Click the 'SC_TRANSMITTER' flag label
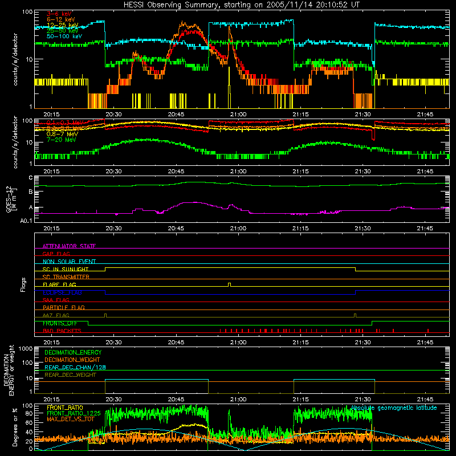The width and height of the screenshot is (456, 456). (66, 277)
